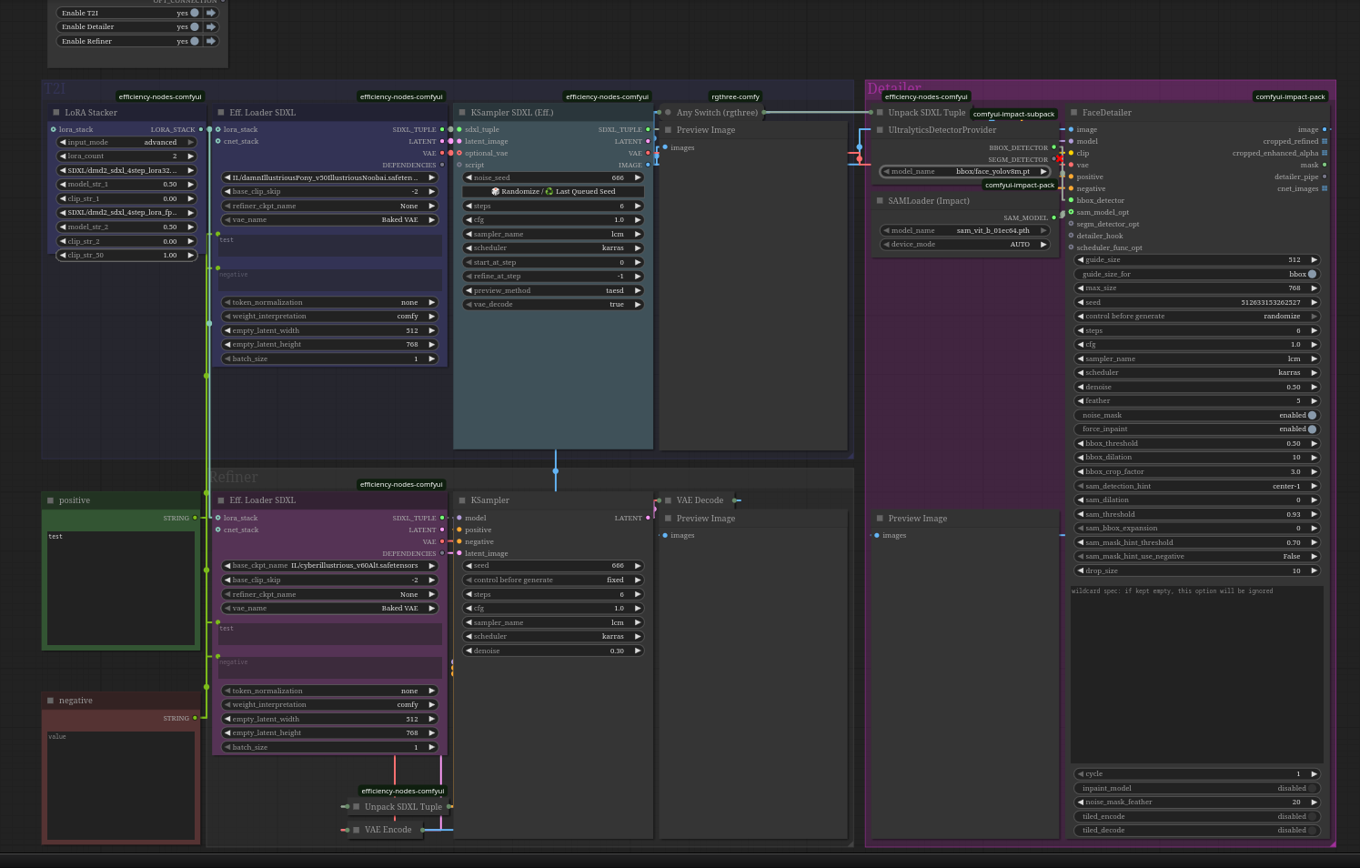
Task: Open the preview_method taesd dropdown
Action: point(553,291)
